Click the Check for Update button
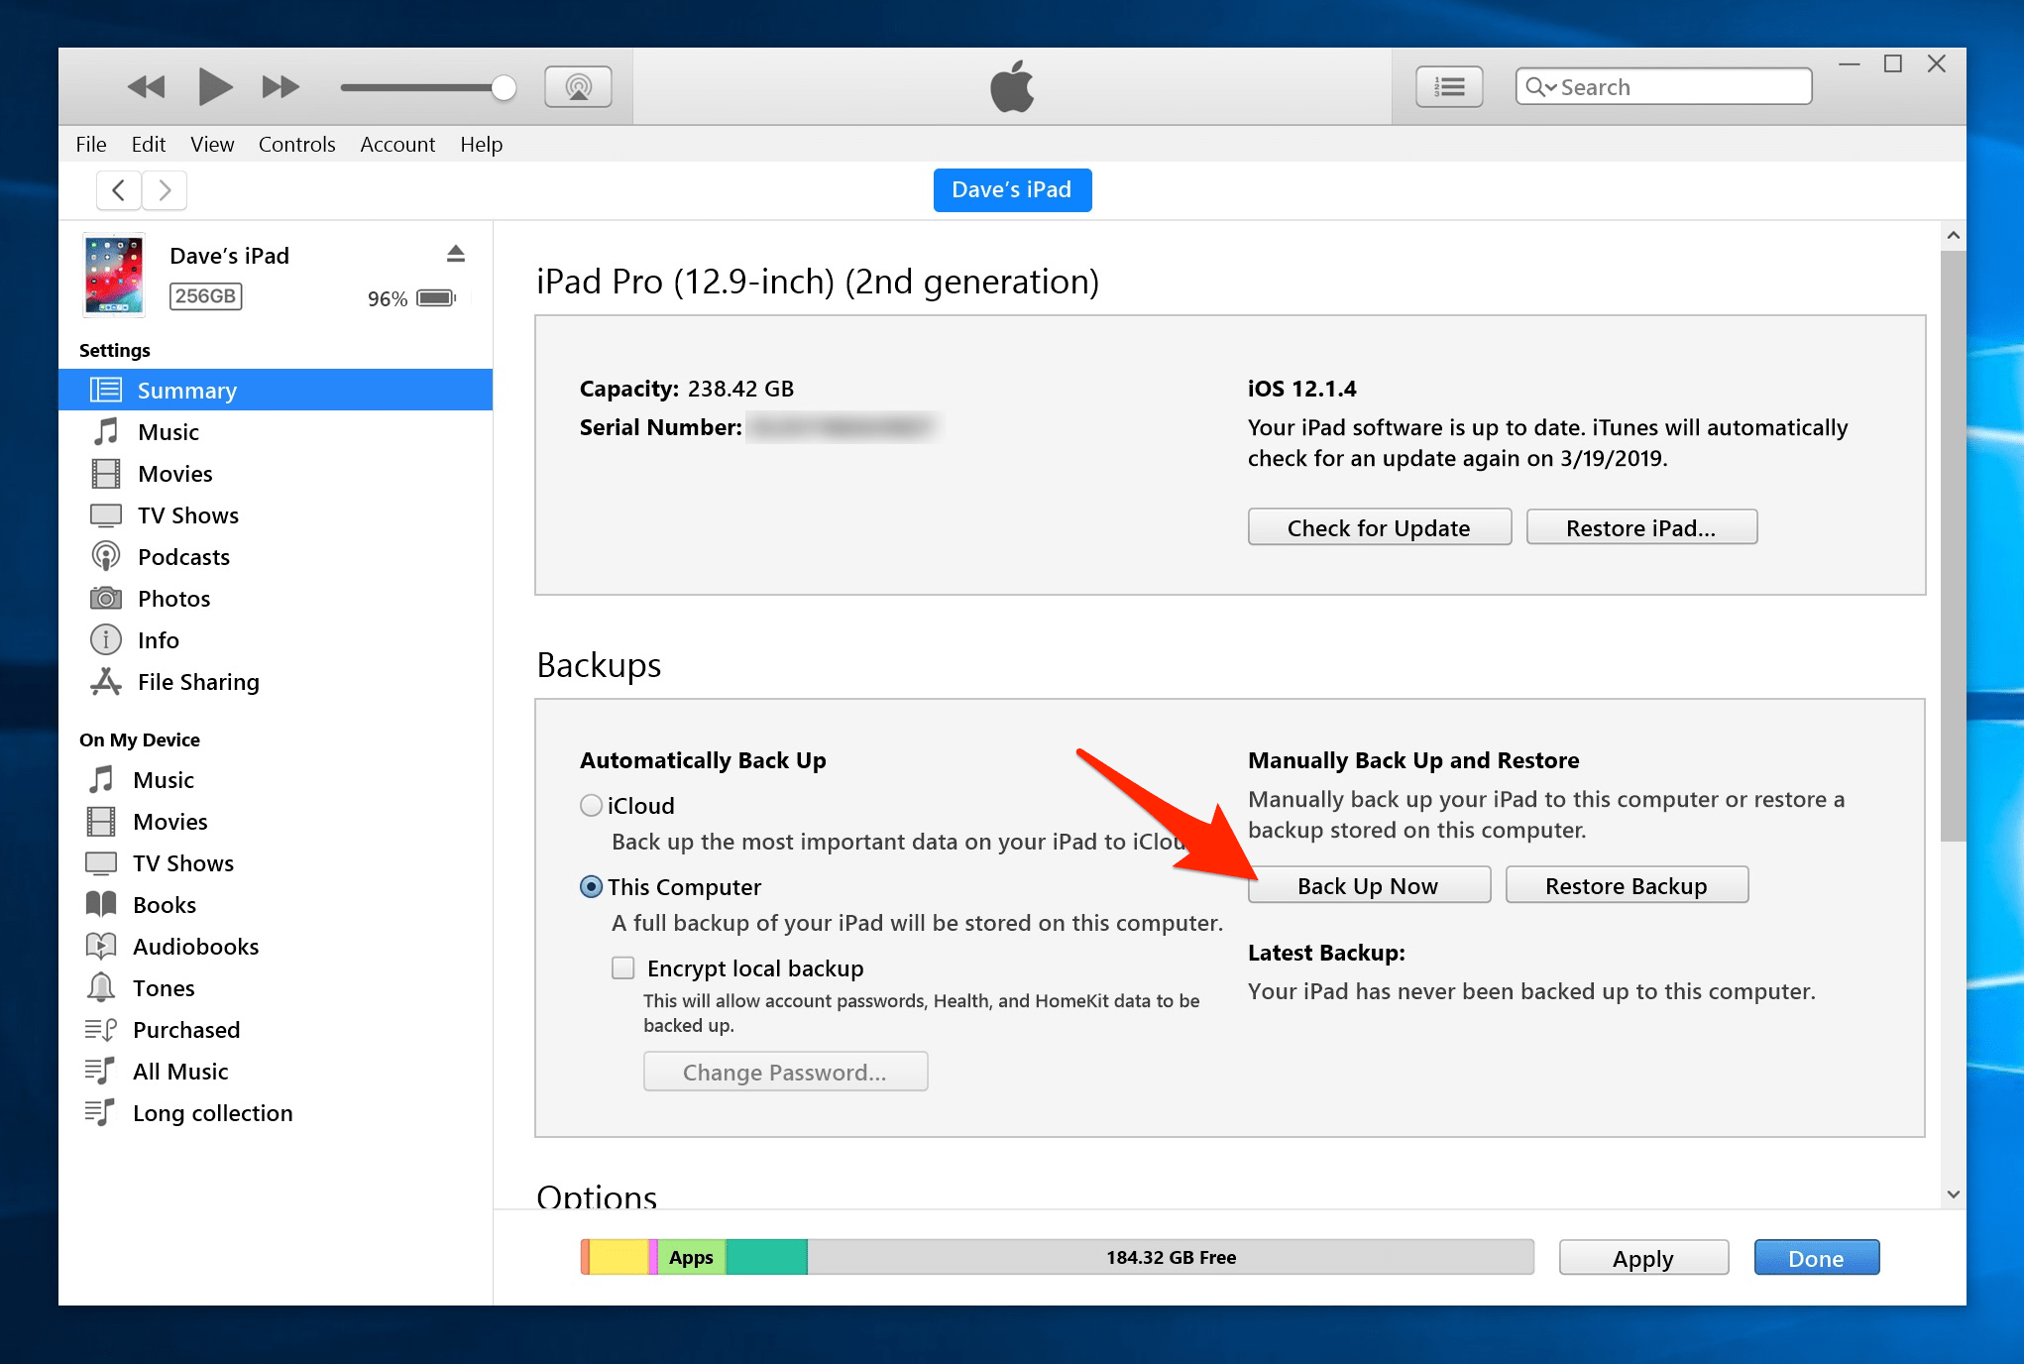The height and width of the screenshot is (1364, 2024). coord(1378,527)
